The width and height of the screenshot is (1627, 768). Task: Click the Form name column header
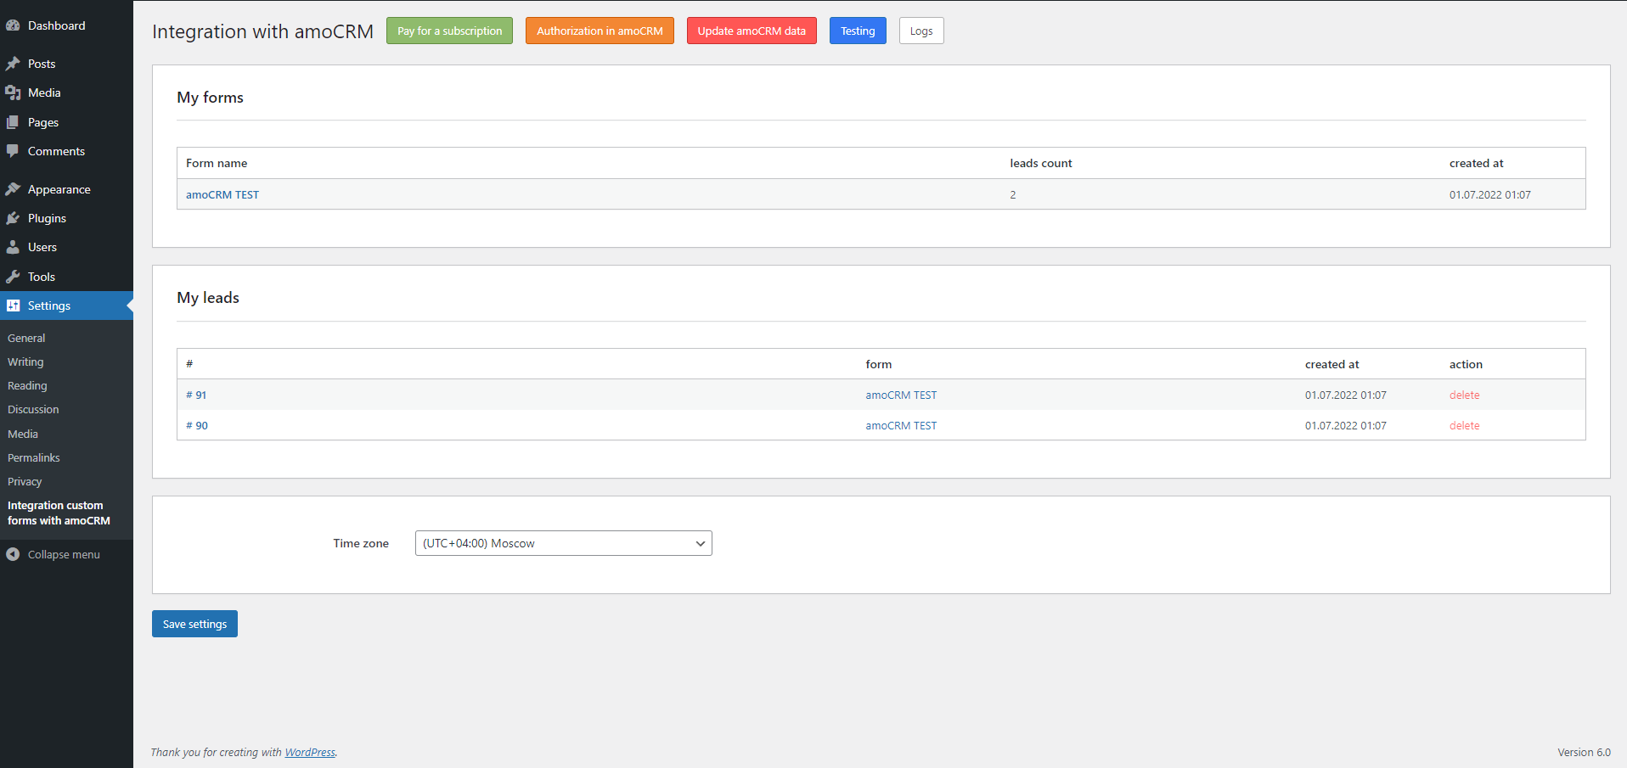click(x=217, y=163)
